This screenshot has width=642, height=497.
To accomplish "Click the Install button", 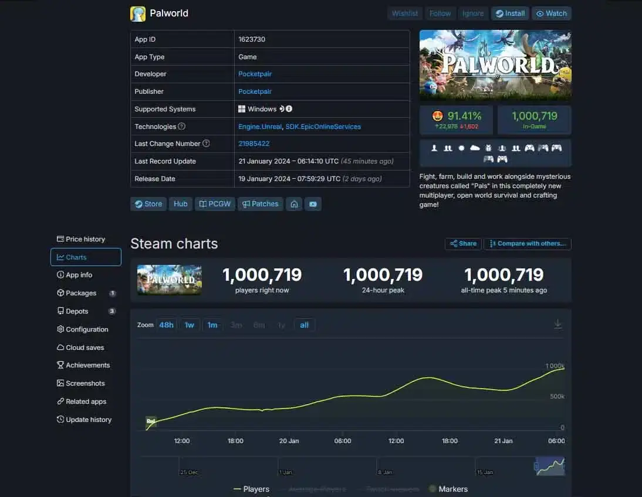I will (x=510, y=13).
